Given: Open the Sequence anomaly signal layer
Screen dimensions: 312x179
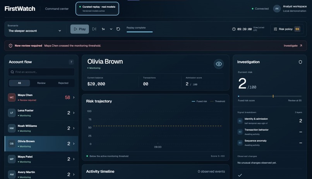Looking at the screenshot, I should click(270, 143).
